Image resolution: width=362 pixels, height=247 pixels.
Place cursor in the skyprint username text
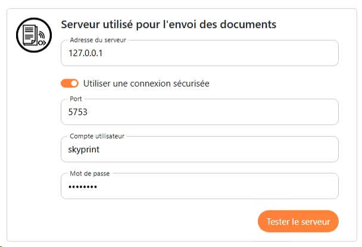click(85, 150)
